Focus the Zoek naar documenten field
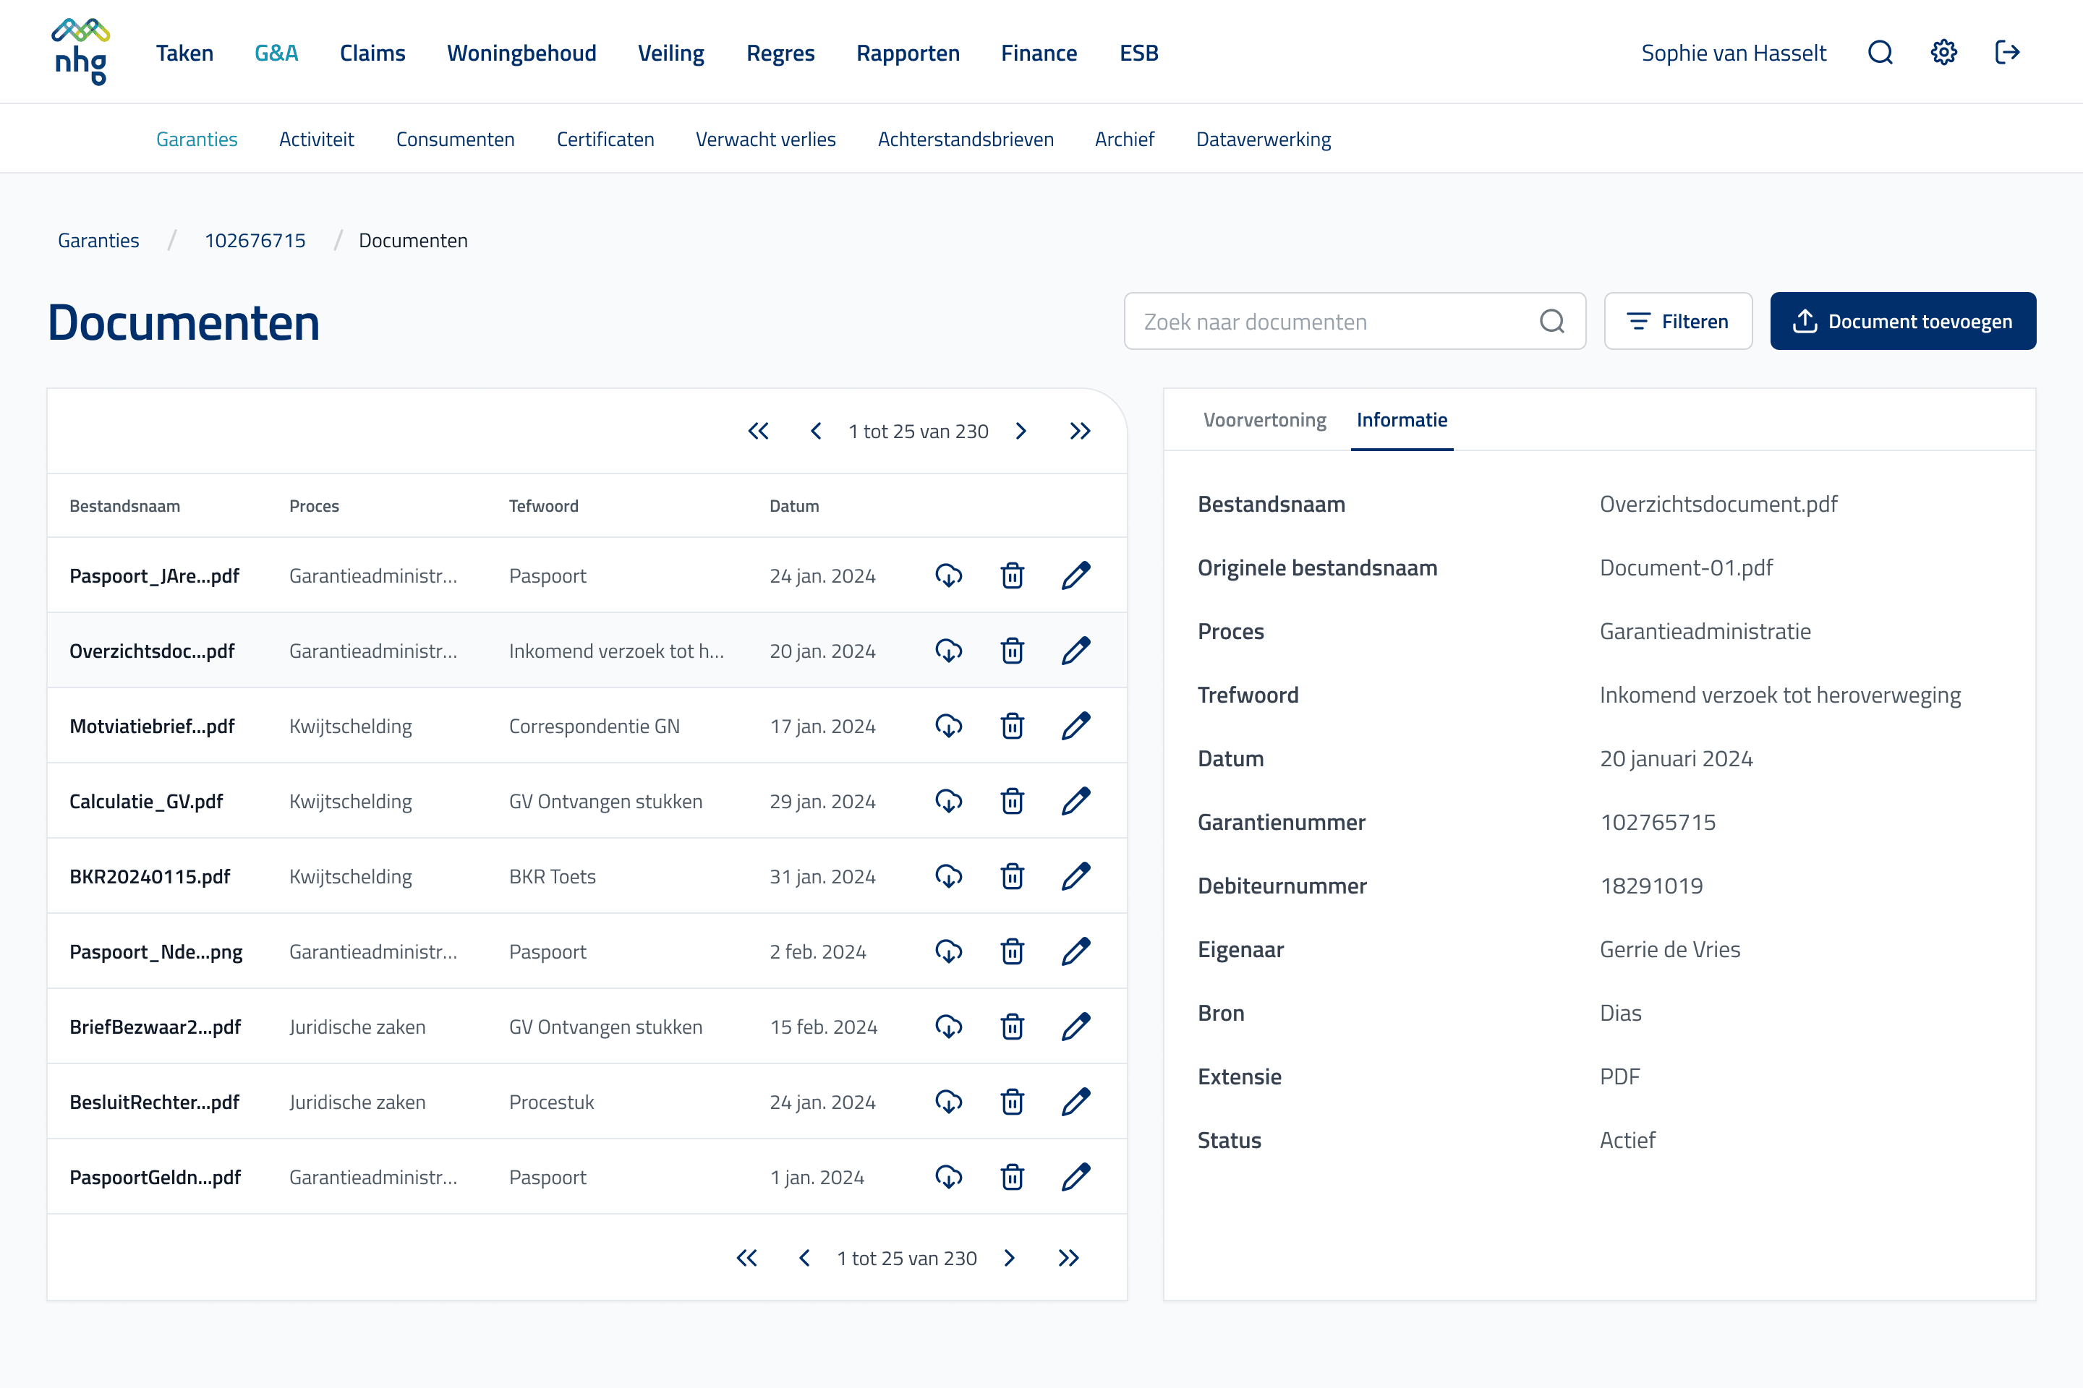 pos(1355,321)
